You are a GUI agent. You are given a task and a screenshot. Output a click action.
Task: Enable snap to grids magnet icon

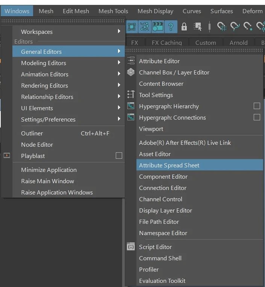(222, 27)
